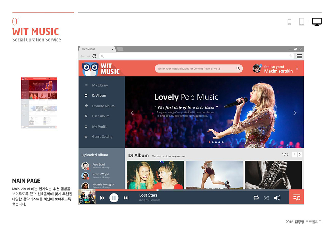Screen dimensions: 334x236
Task: Click the Favorite Album star icon
Action: [x=86, y=106]
